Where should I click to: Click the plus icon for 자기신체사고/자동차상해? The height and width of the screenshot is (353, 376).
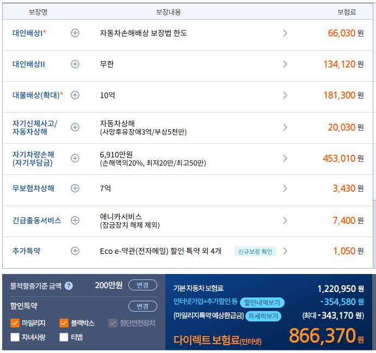pyautogui.click(x=75, y=127)
